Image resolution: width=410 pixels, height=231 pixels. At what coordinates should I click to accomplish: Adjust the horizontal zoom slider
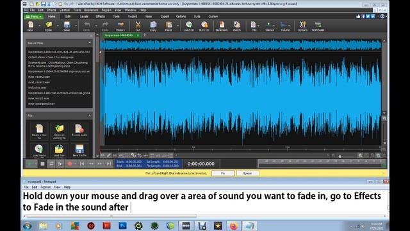[x=340, y=156]
